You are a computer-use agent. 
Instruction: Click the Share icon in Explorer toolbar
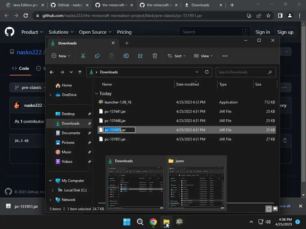click(140, 56)
